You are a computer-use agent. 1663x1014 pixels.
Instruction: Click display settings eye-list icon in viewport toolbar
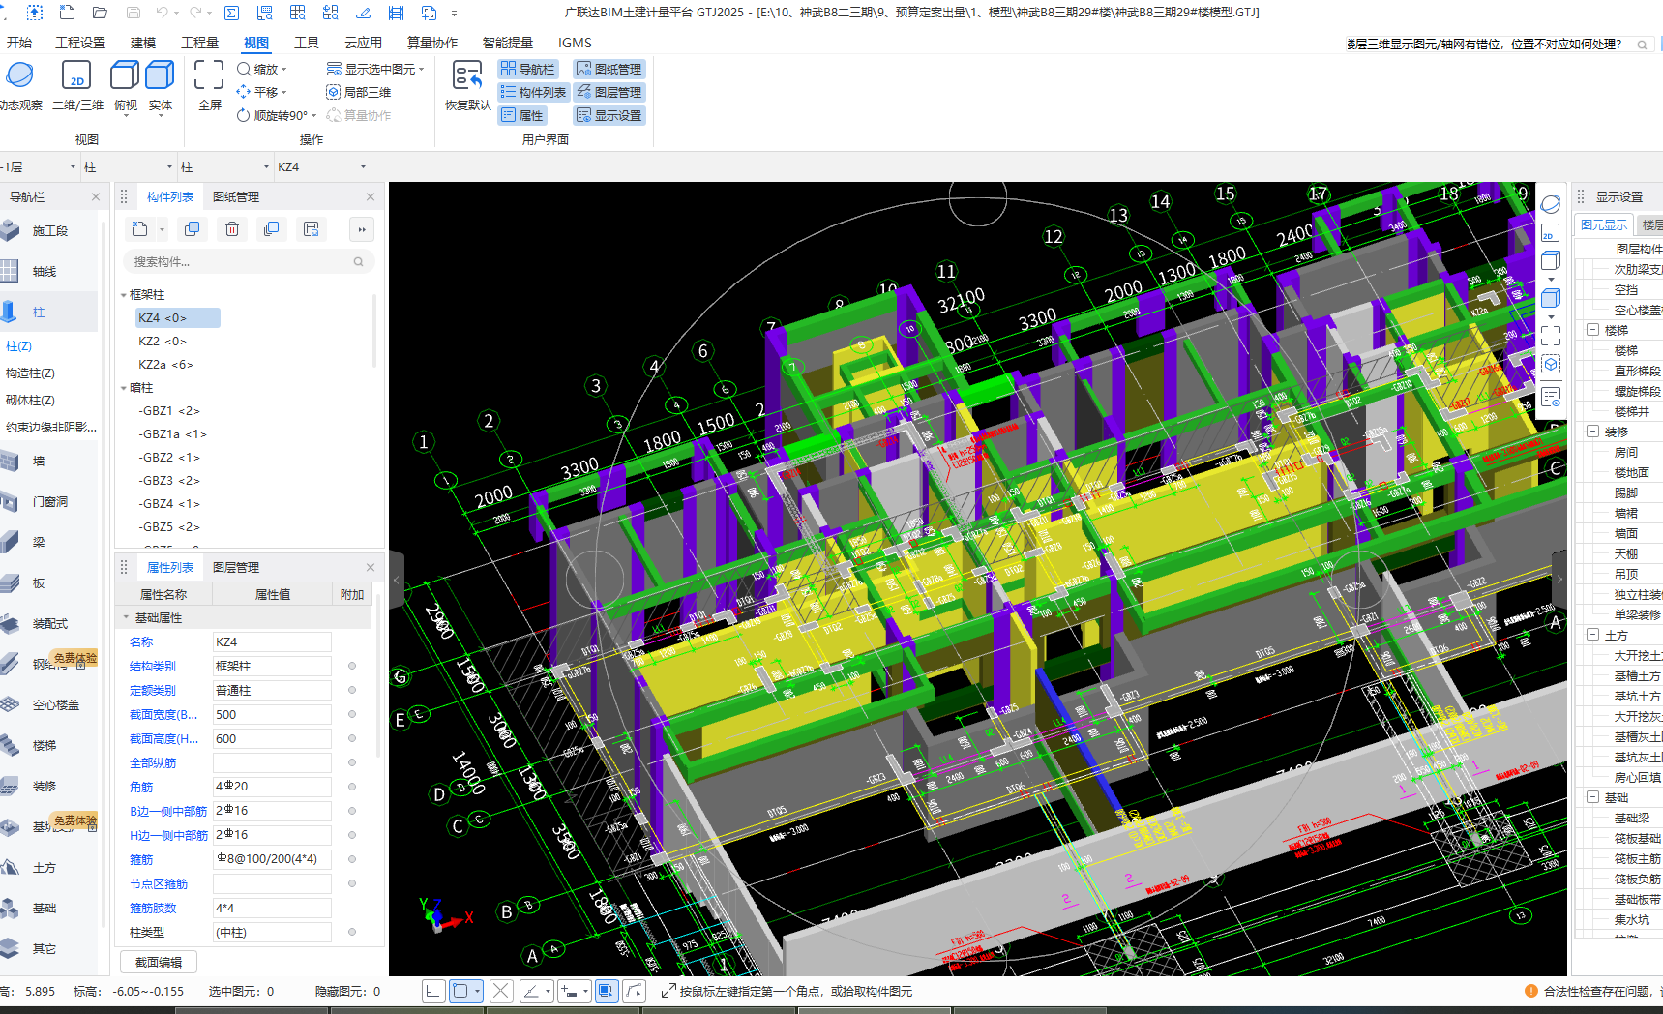pyautogui.click(x=1551, y=397)
